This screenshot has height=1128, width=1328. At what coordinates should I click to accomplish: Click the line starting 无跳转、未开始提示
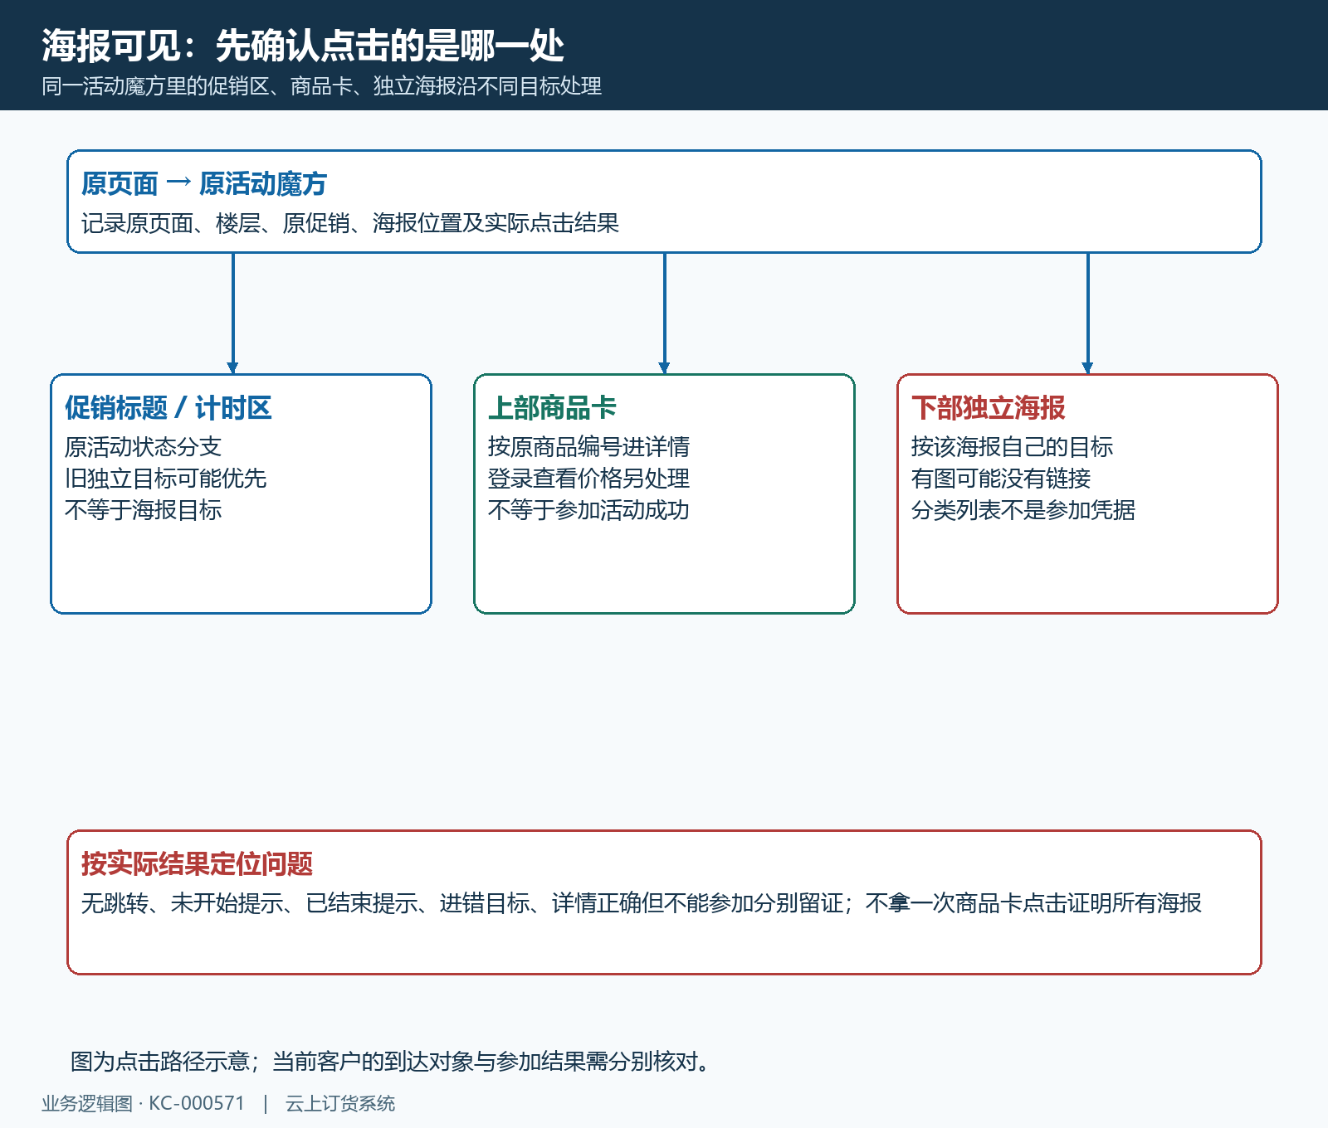click(x=642, y=903)
